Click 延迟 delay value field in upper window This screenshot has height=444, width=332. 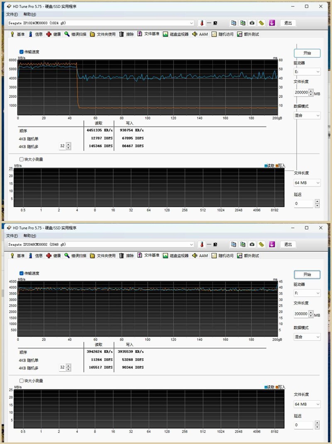pyautogui.click(x=304, y=203)
